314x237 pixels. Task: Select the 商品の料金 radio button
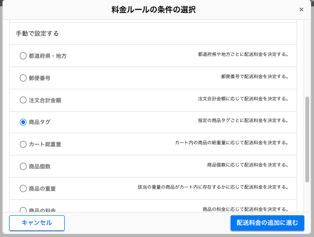tap(23, 209)
